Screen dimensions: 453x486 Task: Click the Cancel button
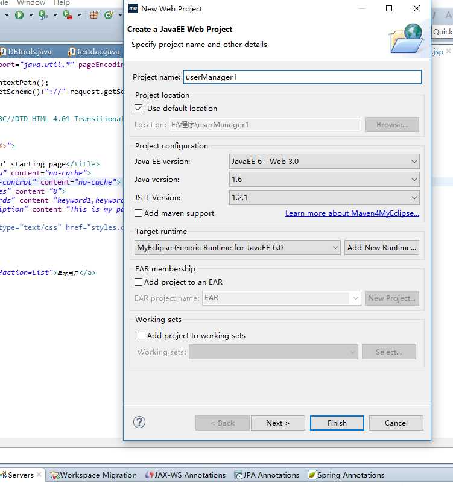[x=396, y=423]
